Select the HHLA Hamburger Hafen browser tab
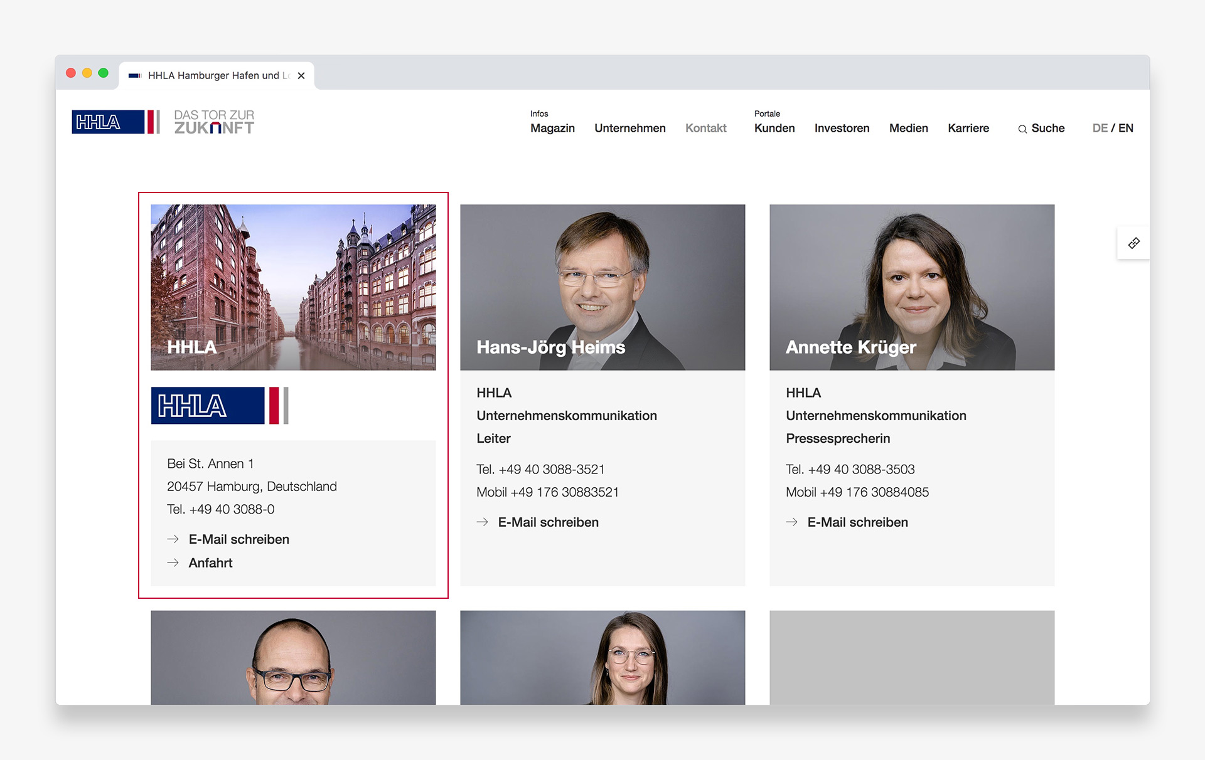This screenshot has width=1205, height=760. 217,75
